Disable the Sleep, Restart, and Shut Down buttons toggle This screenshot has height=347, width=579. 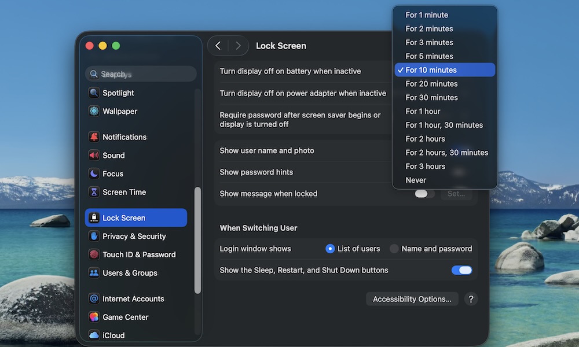tap(461, 270)
